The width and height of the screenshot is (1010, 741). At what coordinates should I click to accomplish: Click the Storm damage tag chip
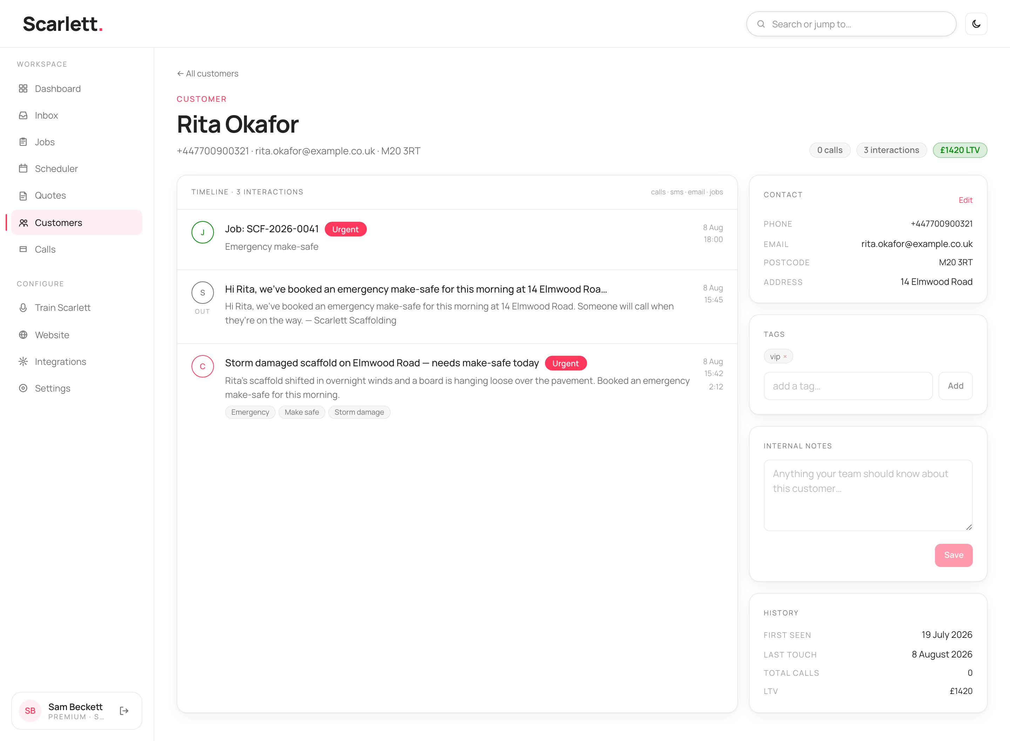[x=359, y=412]
